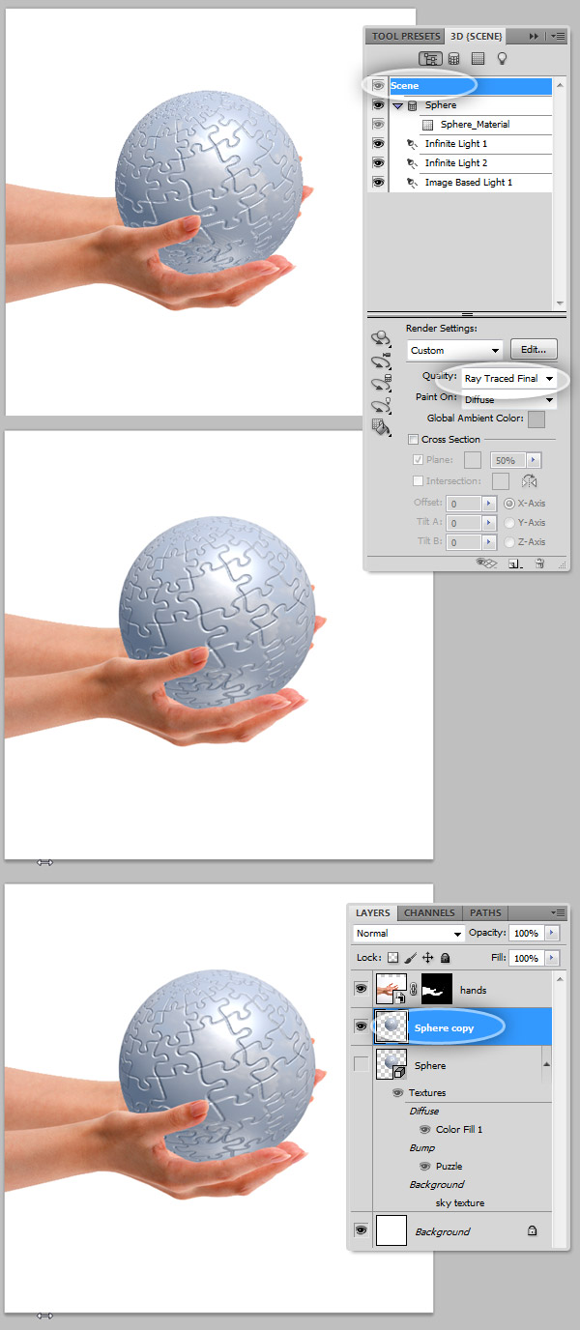Screen dimensions: 580x1330
Task: Collapse the Sphere mesh tree node
Action: point(398,105)
